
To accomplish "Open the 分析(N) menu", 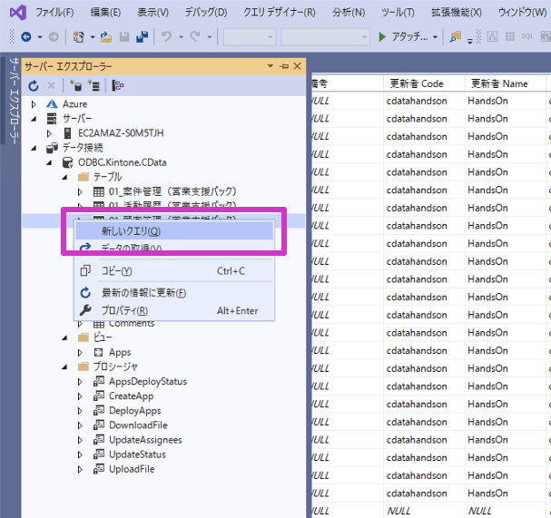I will point(349,13).
